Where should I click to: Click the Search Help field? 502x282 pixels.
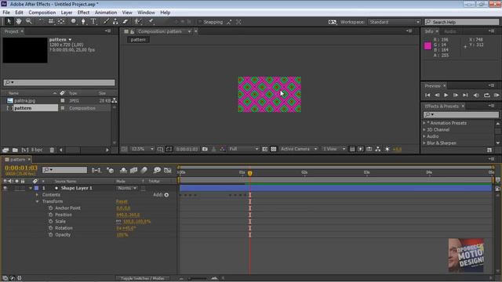tap(462, 22)
